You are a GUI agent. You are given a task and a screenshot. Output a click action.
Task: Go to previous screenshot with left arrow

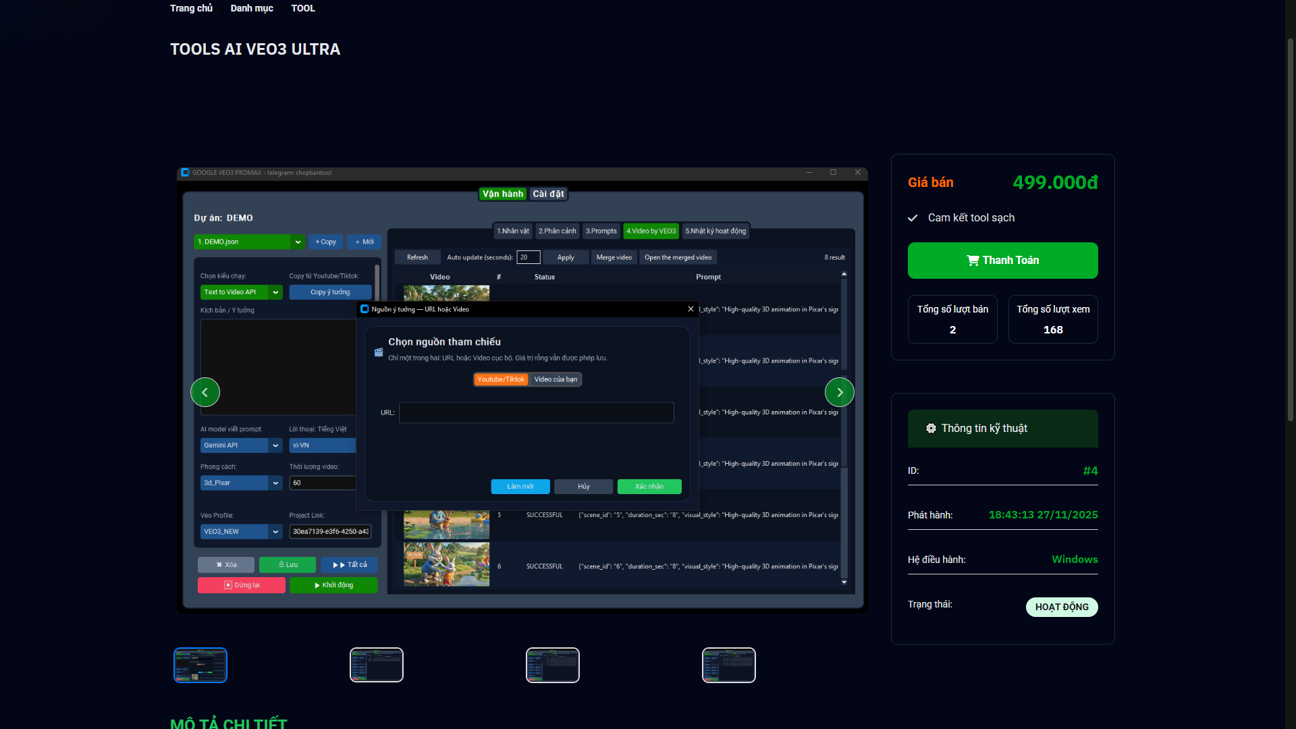pyautogui.click(x=205, y=392)
